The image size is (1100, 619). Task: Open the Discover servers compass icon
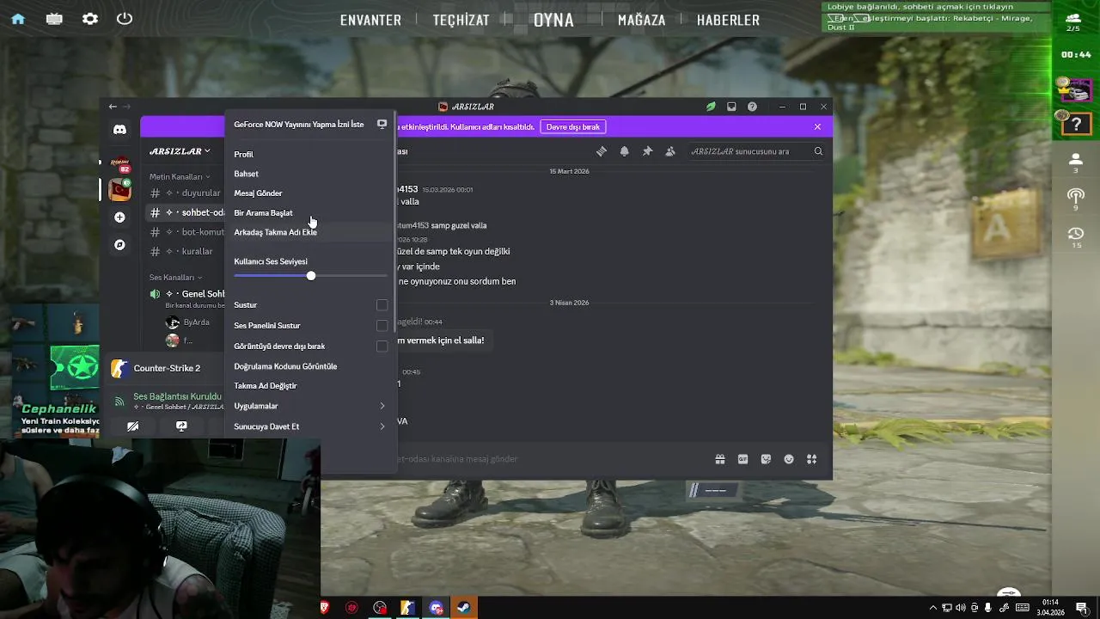119,245
